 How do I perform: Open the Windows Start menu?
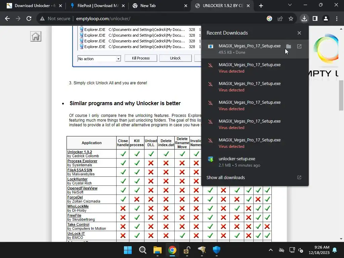coord(128,250)
